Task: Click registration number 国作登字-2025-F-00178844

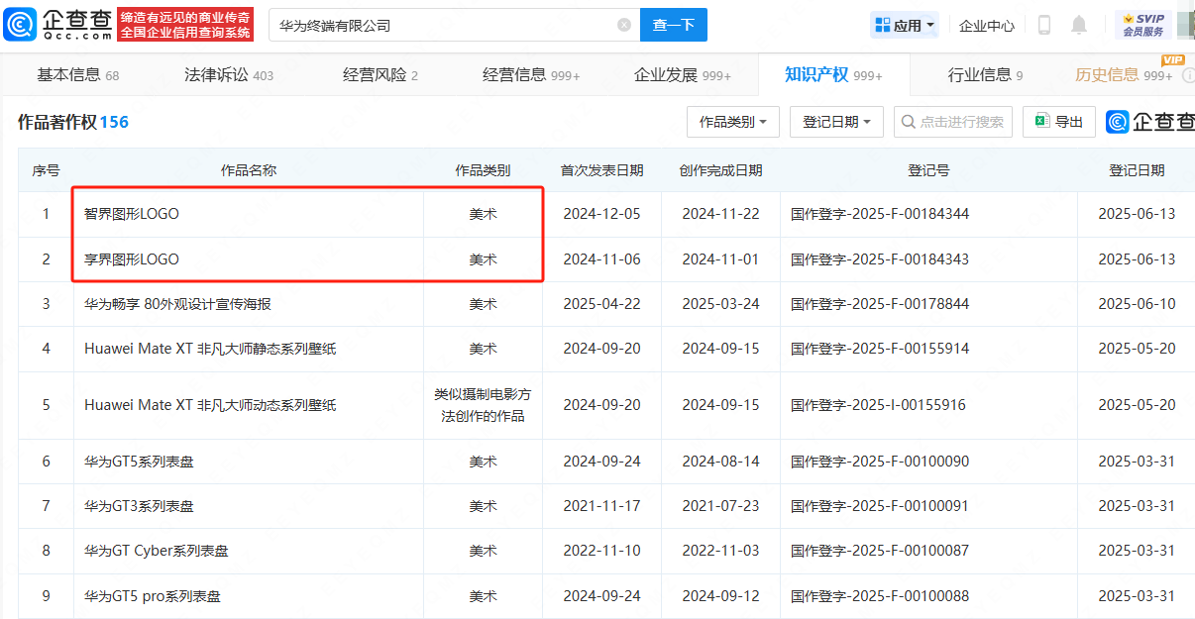Action: pyautogui.click(x=880, y=304)
